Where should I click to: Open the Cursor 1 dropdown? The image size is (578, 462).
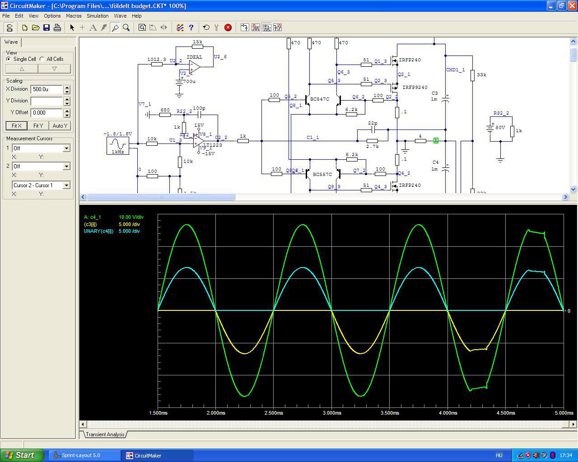66,148
